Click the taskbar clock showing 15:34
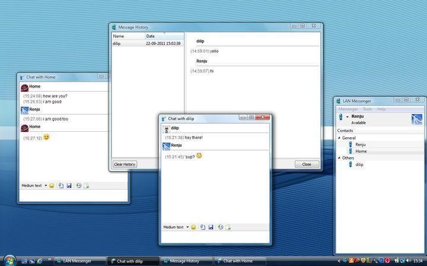The image size is (427, 266). [x=418, y=261]
